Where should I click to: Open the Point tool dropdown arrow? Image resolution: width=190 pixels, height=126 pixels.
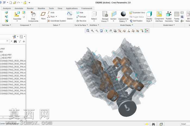[56, 17]
